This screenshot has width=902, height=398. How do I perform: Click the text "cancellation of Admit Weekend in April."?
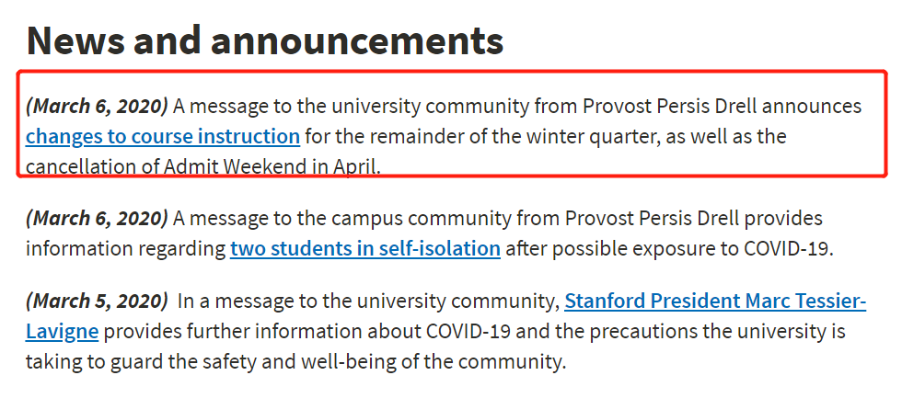[x=203, y=166]
